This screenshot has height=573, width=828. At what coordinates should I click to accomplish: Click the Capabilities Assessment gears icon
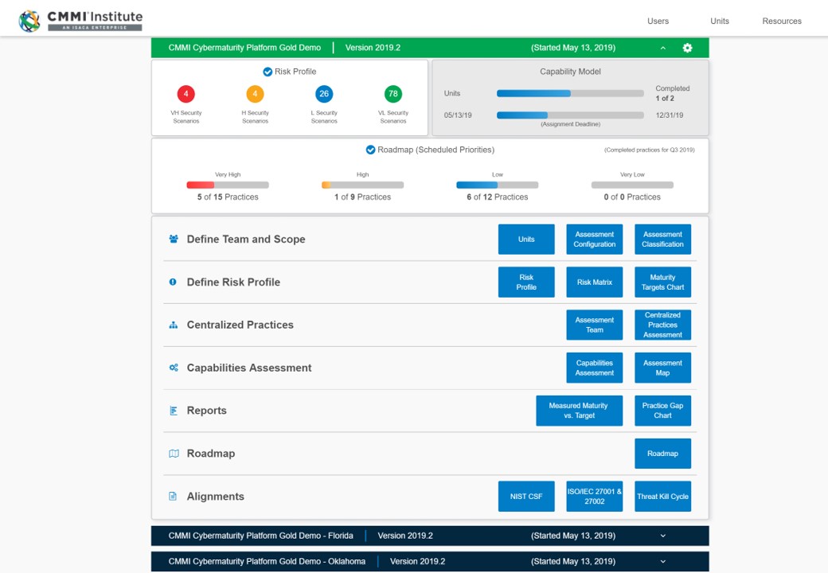pos(174,368)
